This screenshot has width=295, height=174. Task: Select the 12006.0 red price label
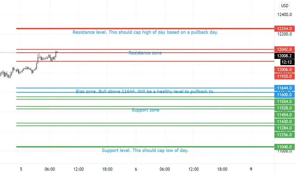[x=284, y=70]
